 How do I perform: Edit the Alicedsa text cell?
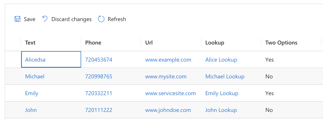tap(35, 60)
